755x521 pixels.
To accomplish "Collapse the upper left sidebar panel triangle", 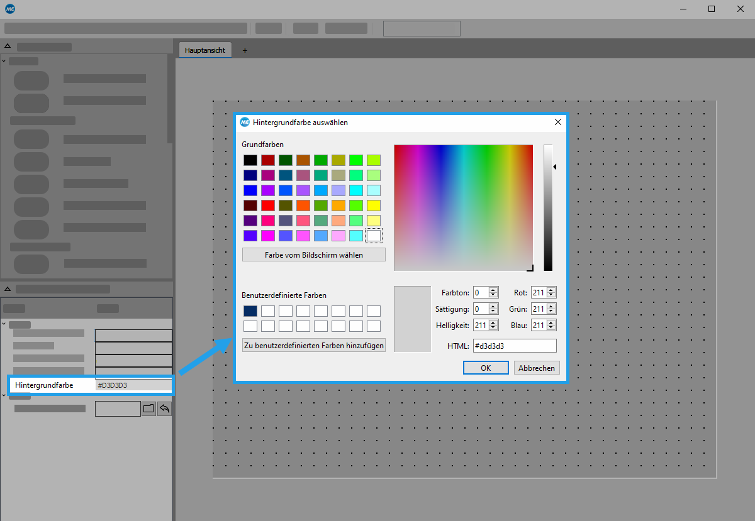I will click(8, 47).
